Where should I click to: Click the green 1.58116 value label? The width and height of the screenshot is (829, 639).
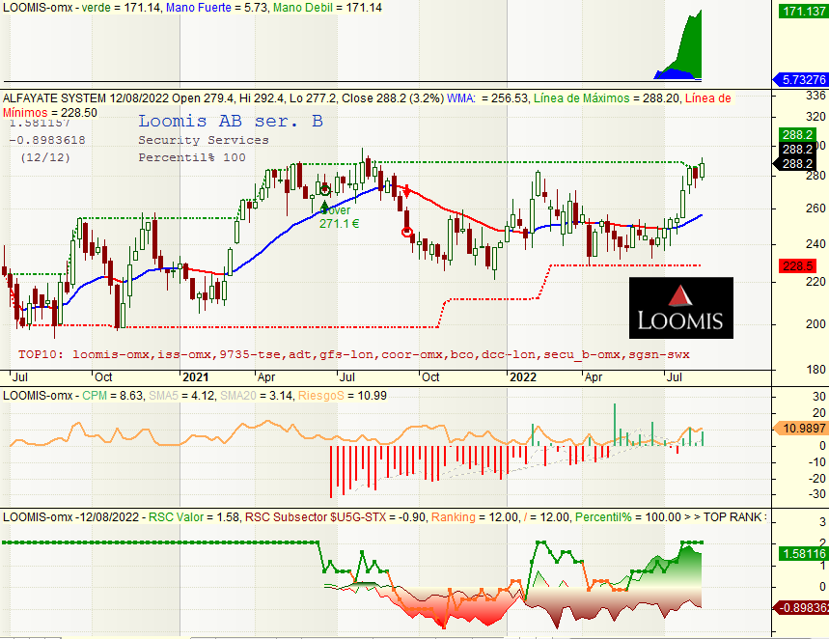[x=804, y=554]
